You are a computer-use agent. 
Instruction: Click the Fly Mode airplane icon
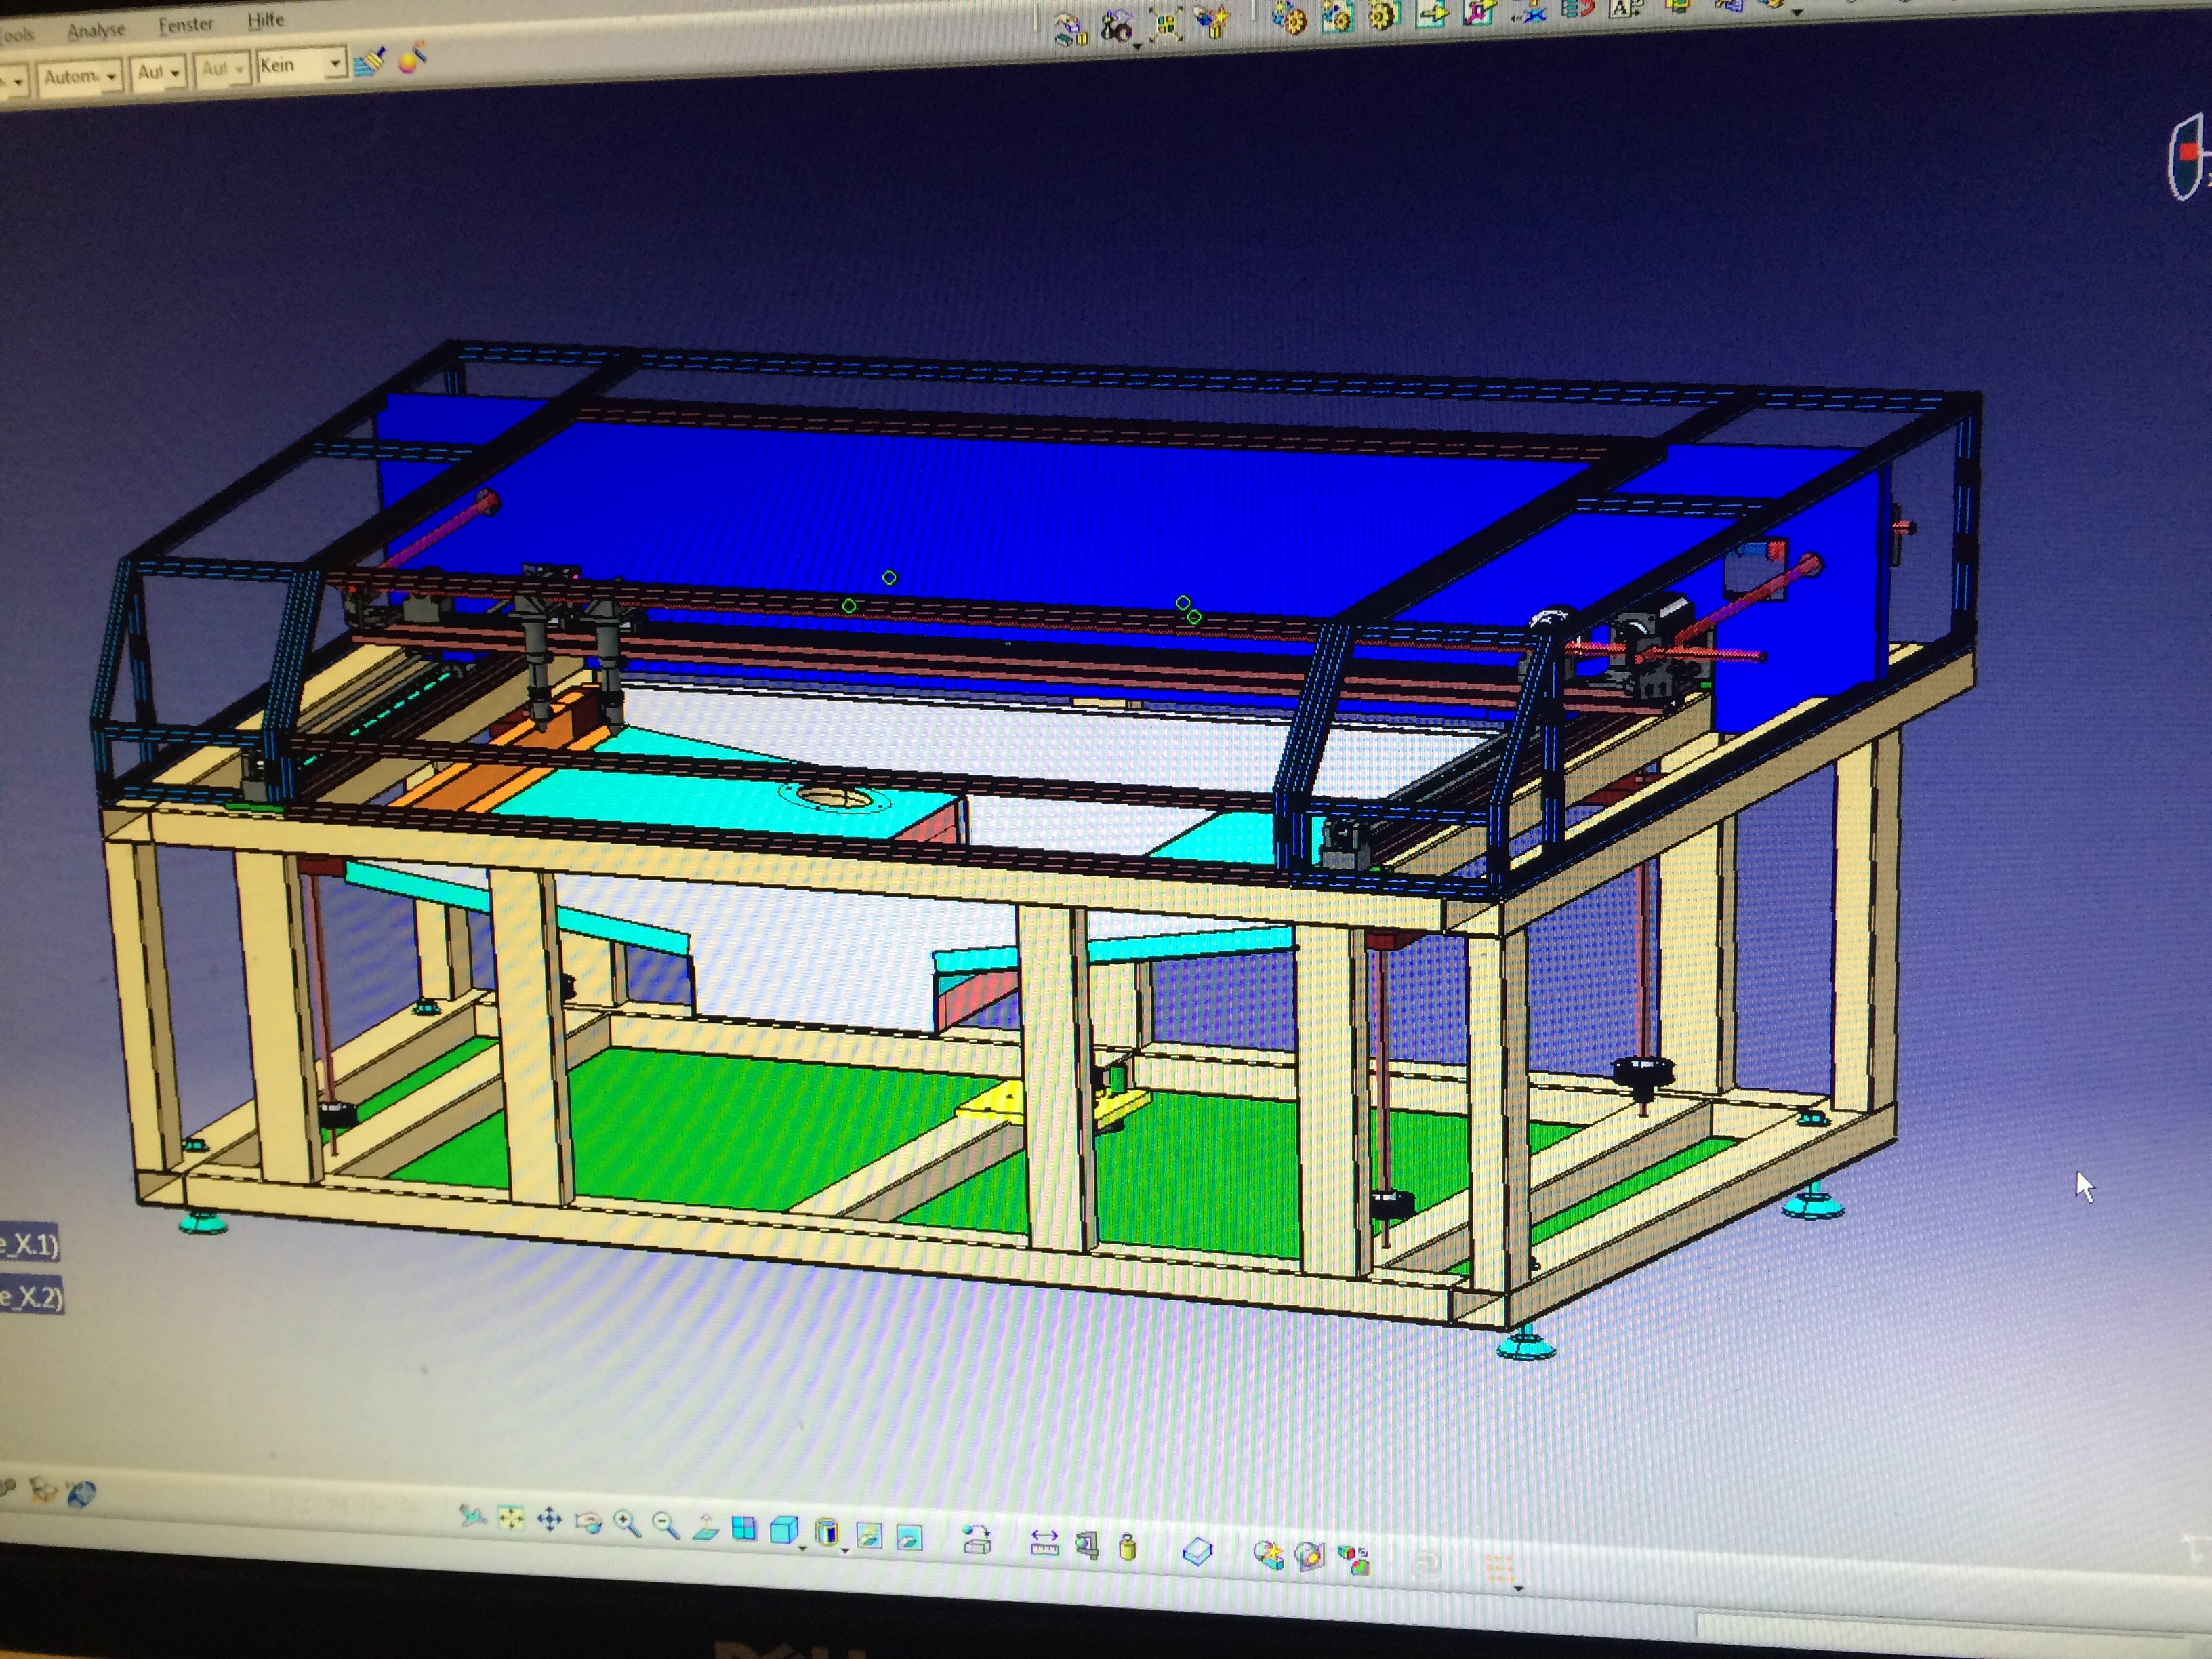(473, 1516)
